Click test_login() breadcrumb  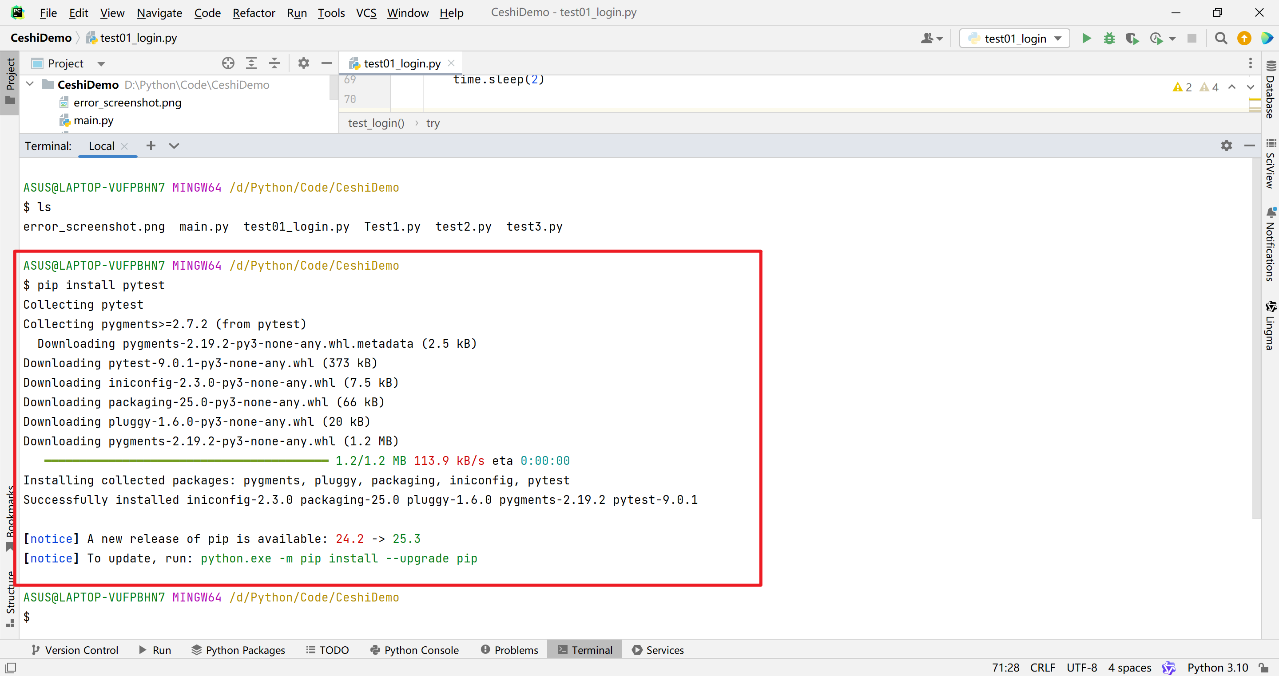(x=376, y=123)
